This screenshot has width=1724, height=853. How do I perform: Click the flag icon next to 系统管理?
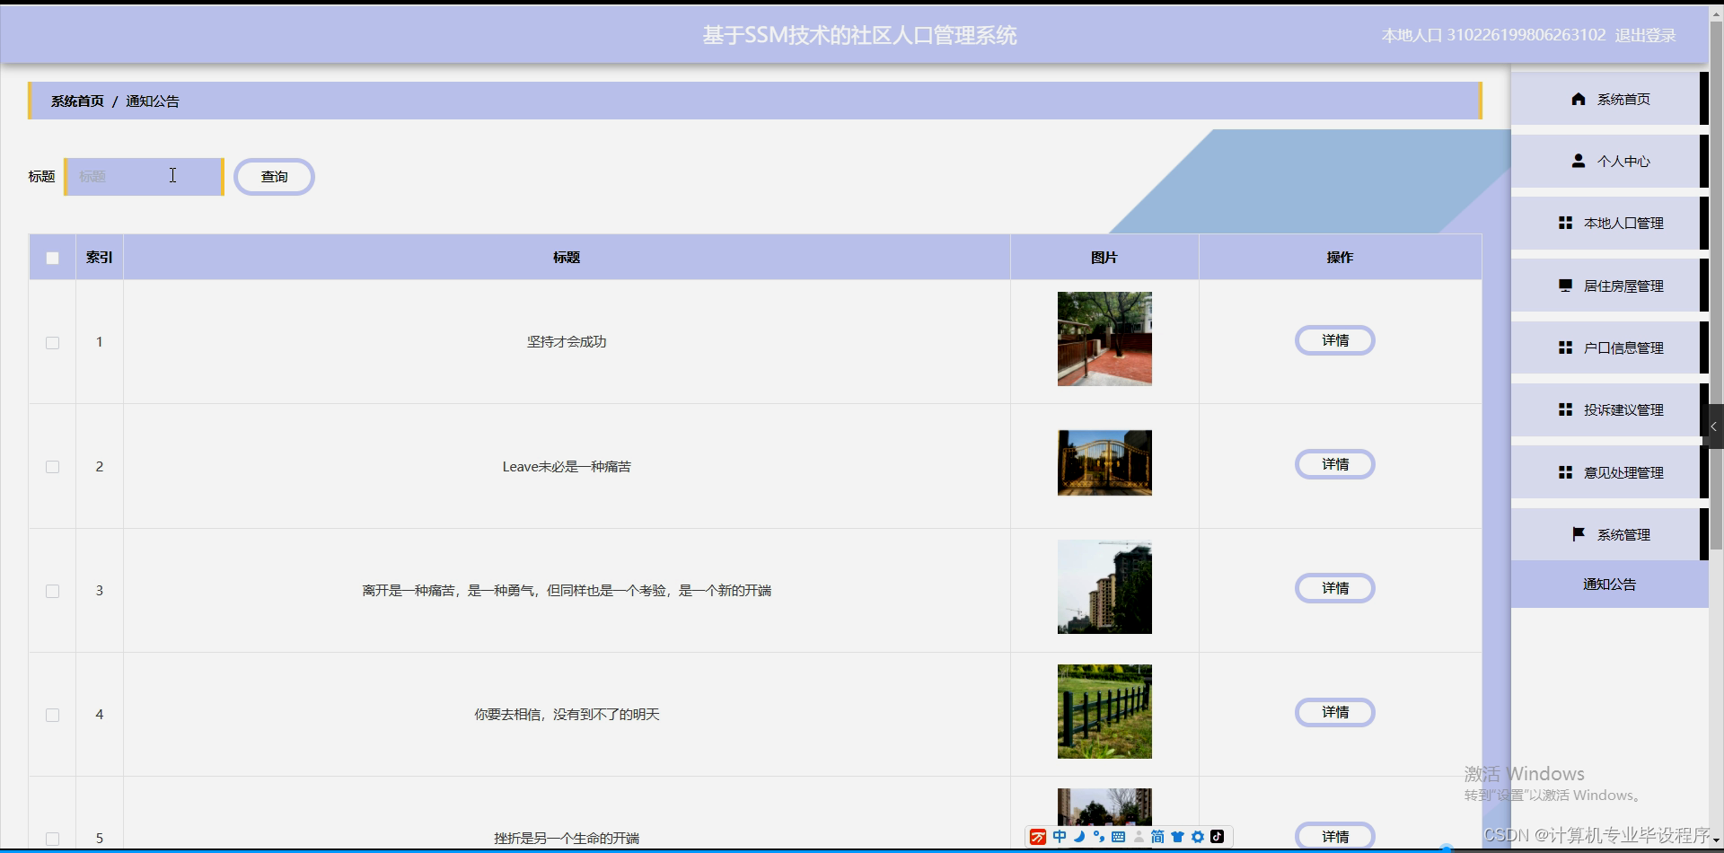pyautogui.click(x=1579, y=533)
